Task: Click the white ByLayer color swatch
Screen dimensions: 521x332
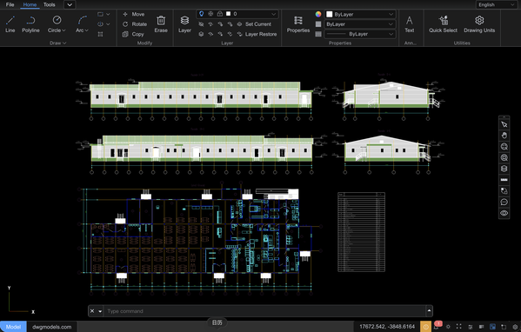Action: tap(330, 14)
